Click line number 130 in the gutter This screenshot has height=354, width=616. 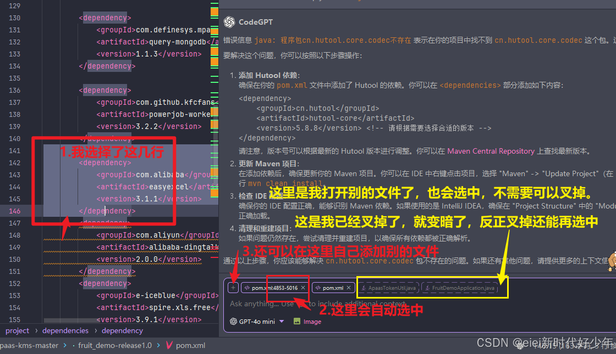(x=14, y=18)
